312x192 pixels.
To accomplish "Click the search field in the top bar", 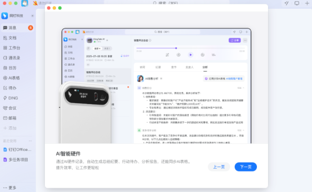I will pos(167,2).
